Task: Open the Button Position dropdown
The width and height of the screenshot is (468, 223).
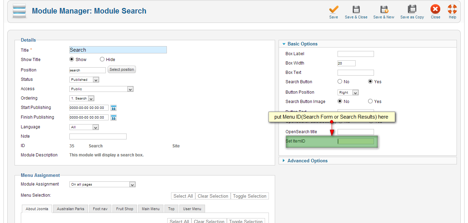Action: (x=348, y=92)
